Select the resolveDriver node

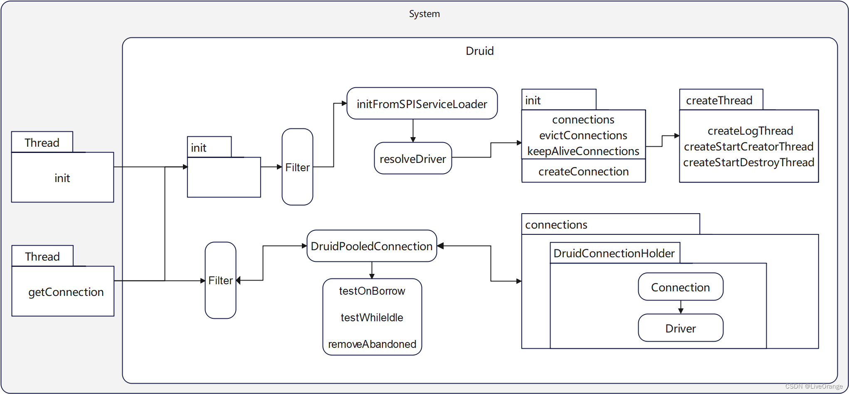pos(413,158)
